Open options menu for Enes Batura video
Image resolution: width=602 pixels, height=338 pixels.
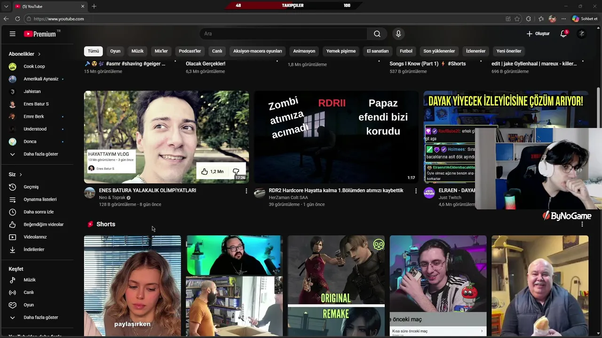click(x=246, y=191)
